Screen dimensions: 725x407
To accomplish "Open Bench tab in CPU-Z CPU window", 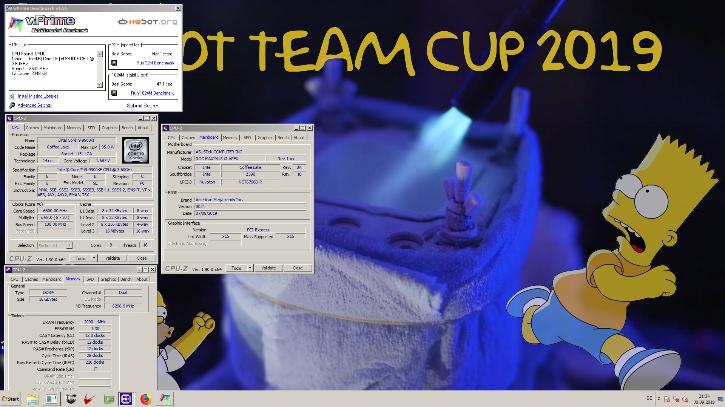I will pyautogui.click(x=127, y=128).
